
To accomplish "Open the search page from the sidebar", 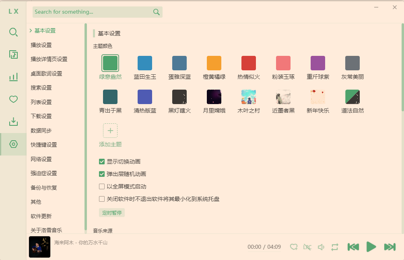I will coord(13,32).
